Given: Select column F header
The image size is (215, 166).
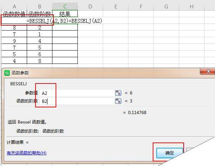Looking at the screenshot, I should (x=141, y=6).
